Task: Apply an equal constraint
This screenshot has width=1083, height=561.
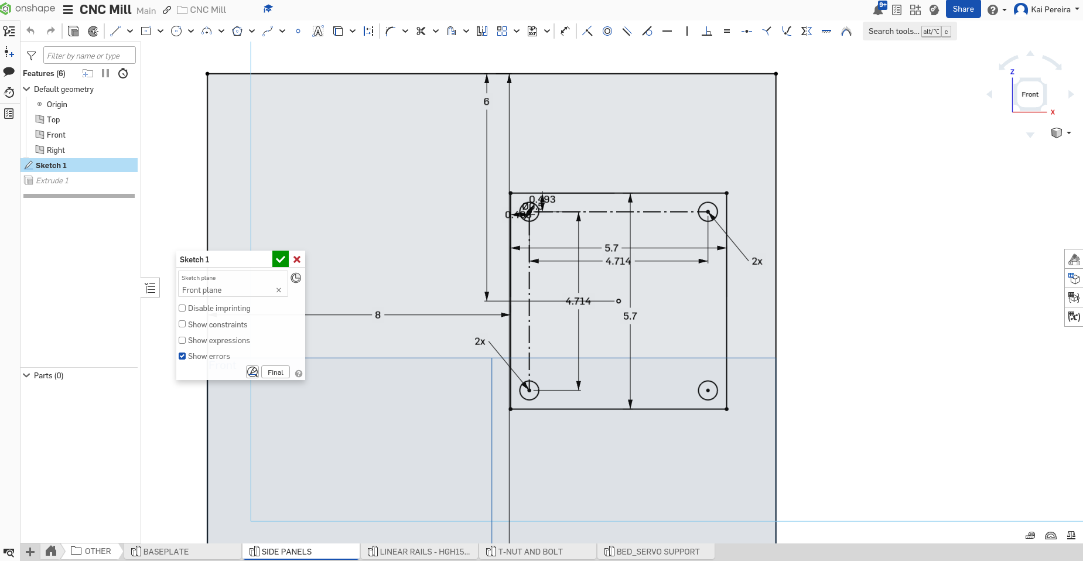Action: coord(727,31)
